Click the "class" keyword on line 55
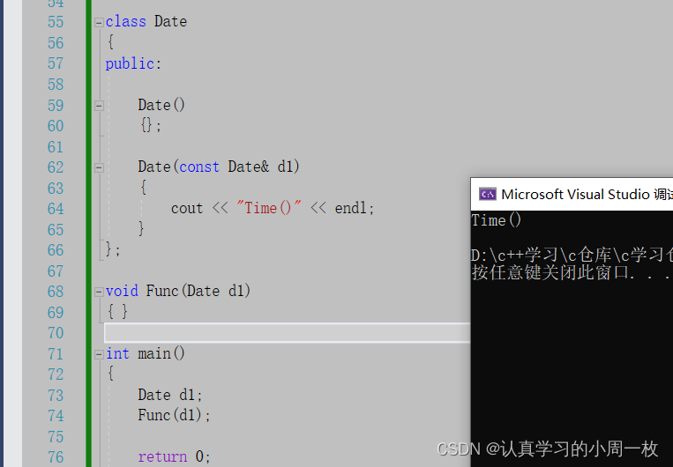The height and width of the screenshot is (467, 673). click(126, 21)
